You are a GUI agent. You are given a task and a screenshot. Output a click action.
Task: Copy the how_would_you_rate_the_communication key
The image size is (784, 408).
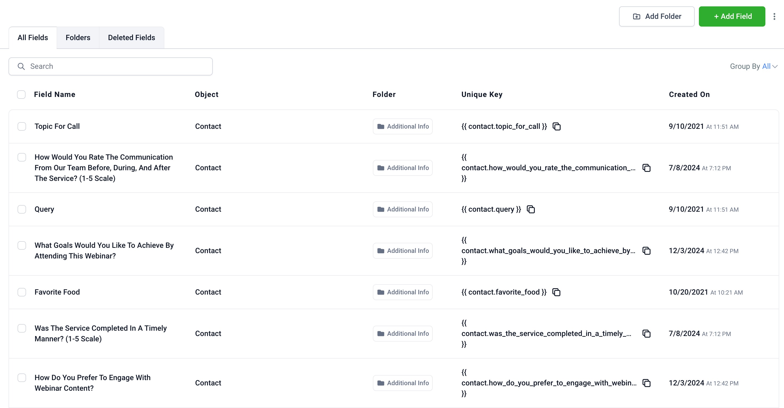646,168
